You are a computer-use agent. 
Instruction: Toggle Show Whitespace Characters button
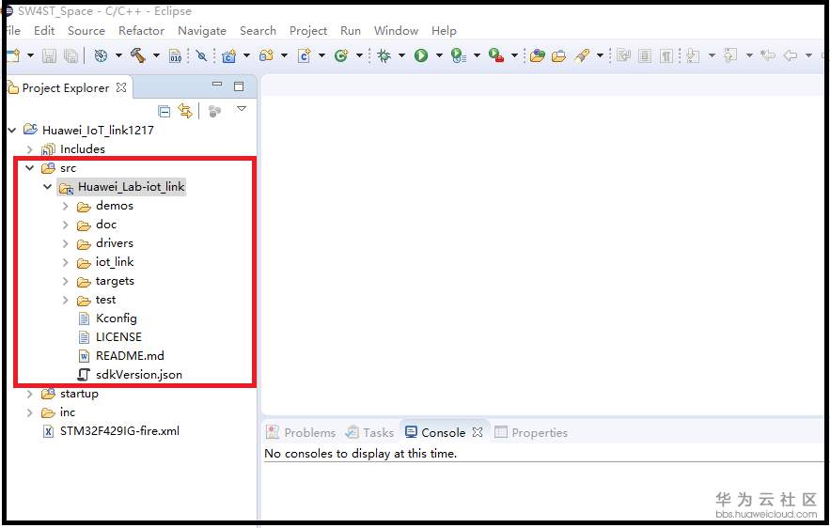click(x=667, y=55)
